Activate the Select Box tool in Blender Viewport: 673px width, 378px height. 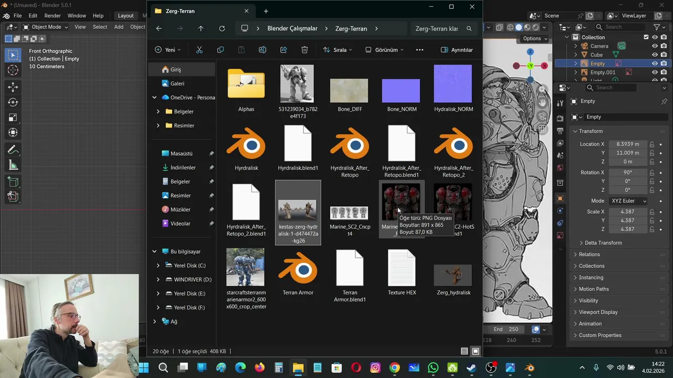pyautogui.click(x=13, y=55)
